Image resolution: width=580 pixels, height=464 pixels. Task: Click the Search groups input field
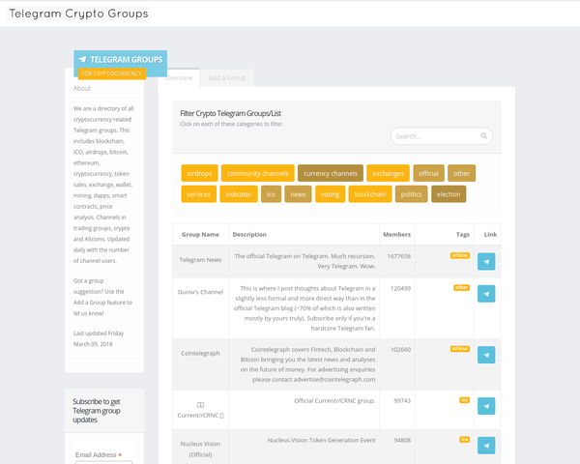[435, 136]
